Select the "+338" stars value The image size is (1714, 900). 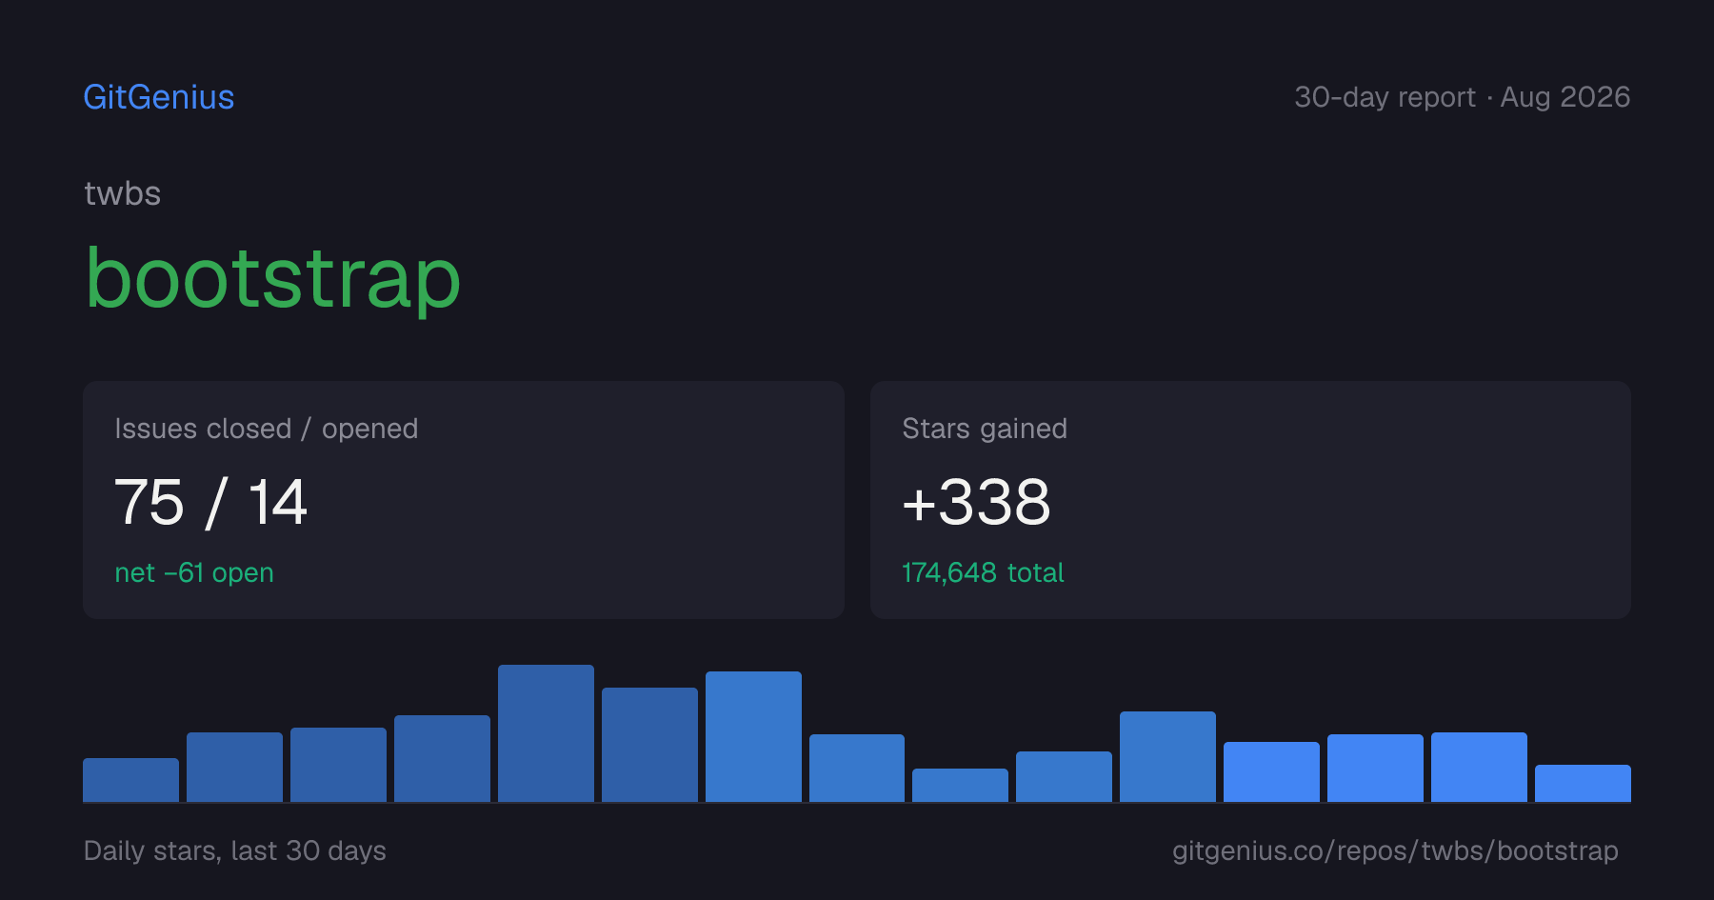(976, 502)
